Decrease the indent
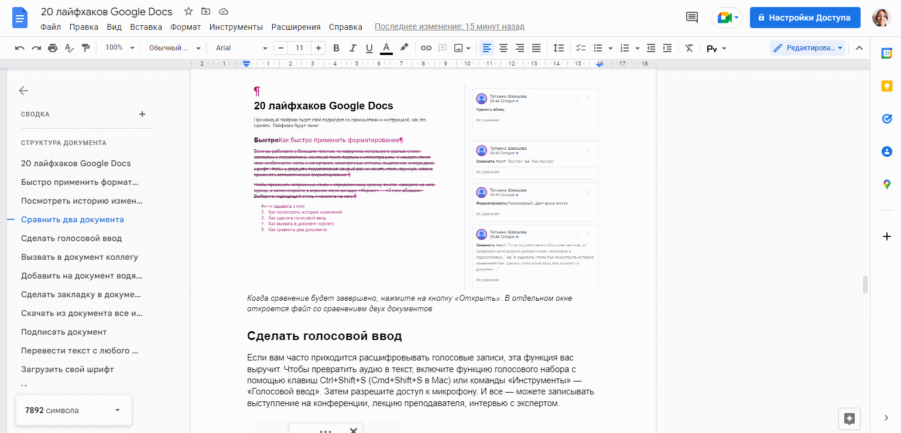901x433 pixels. pyautogui.click(x=651, y=48)
